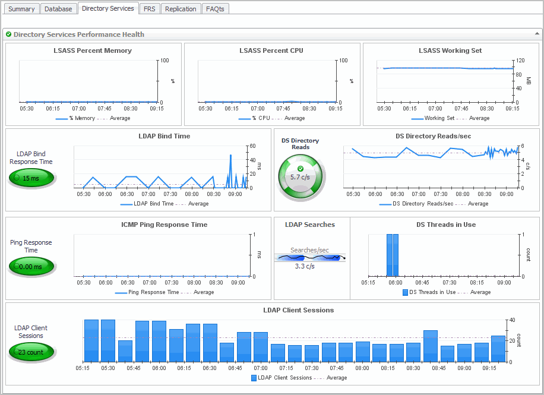
Task: Click the Ping Response Time 0.00 ms indicator
Action: coord(31,267)
